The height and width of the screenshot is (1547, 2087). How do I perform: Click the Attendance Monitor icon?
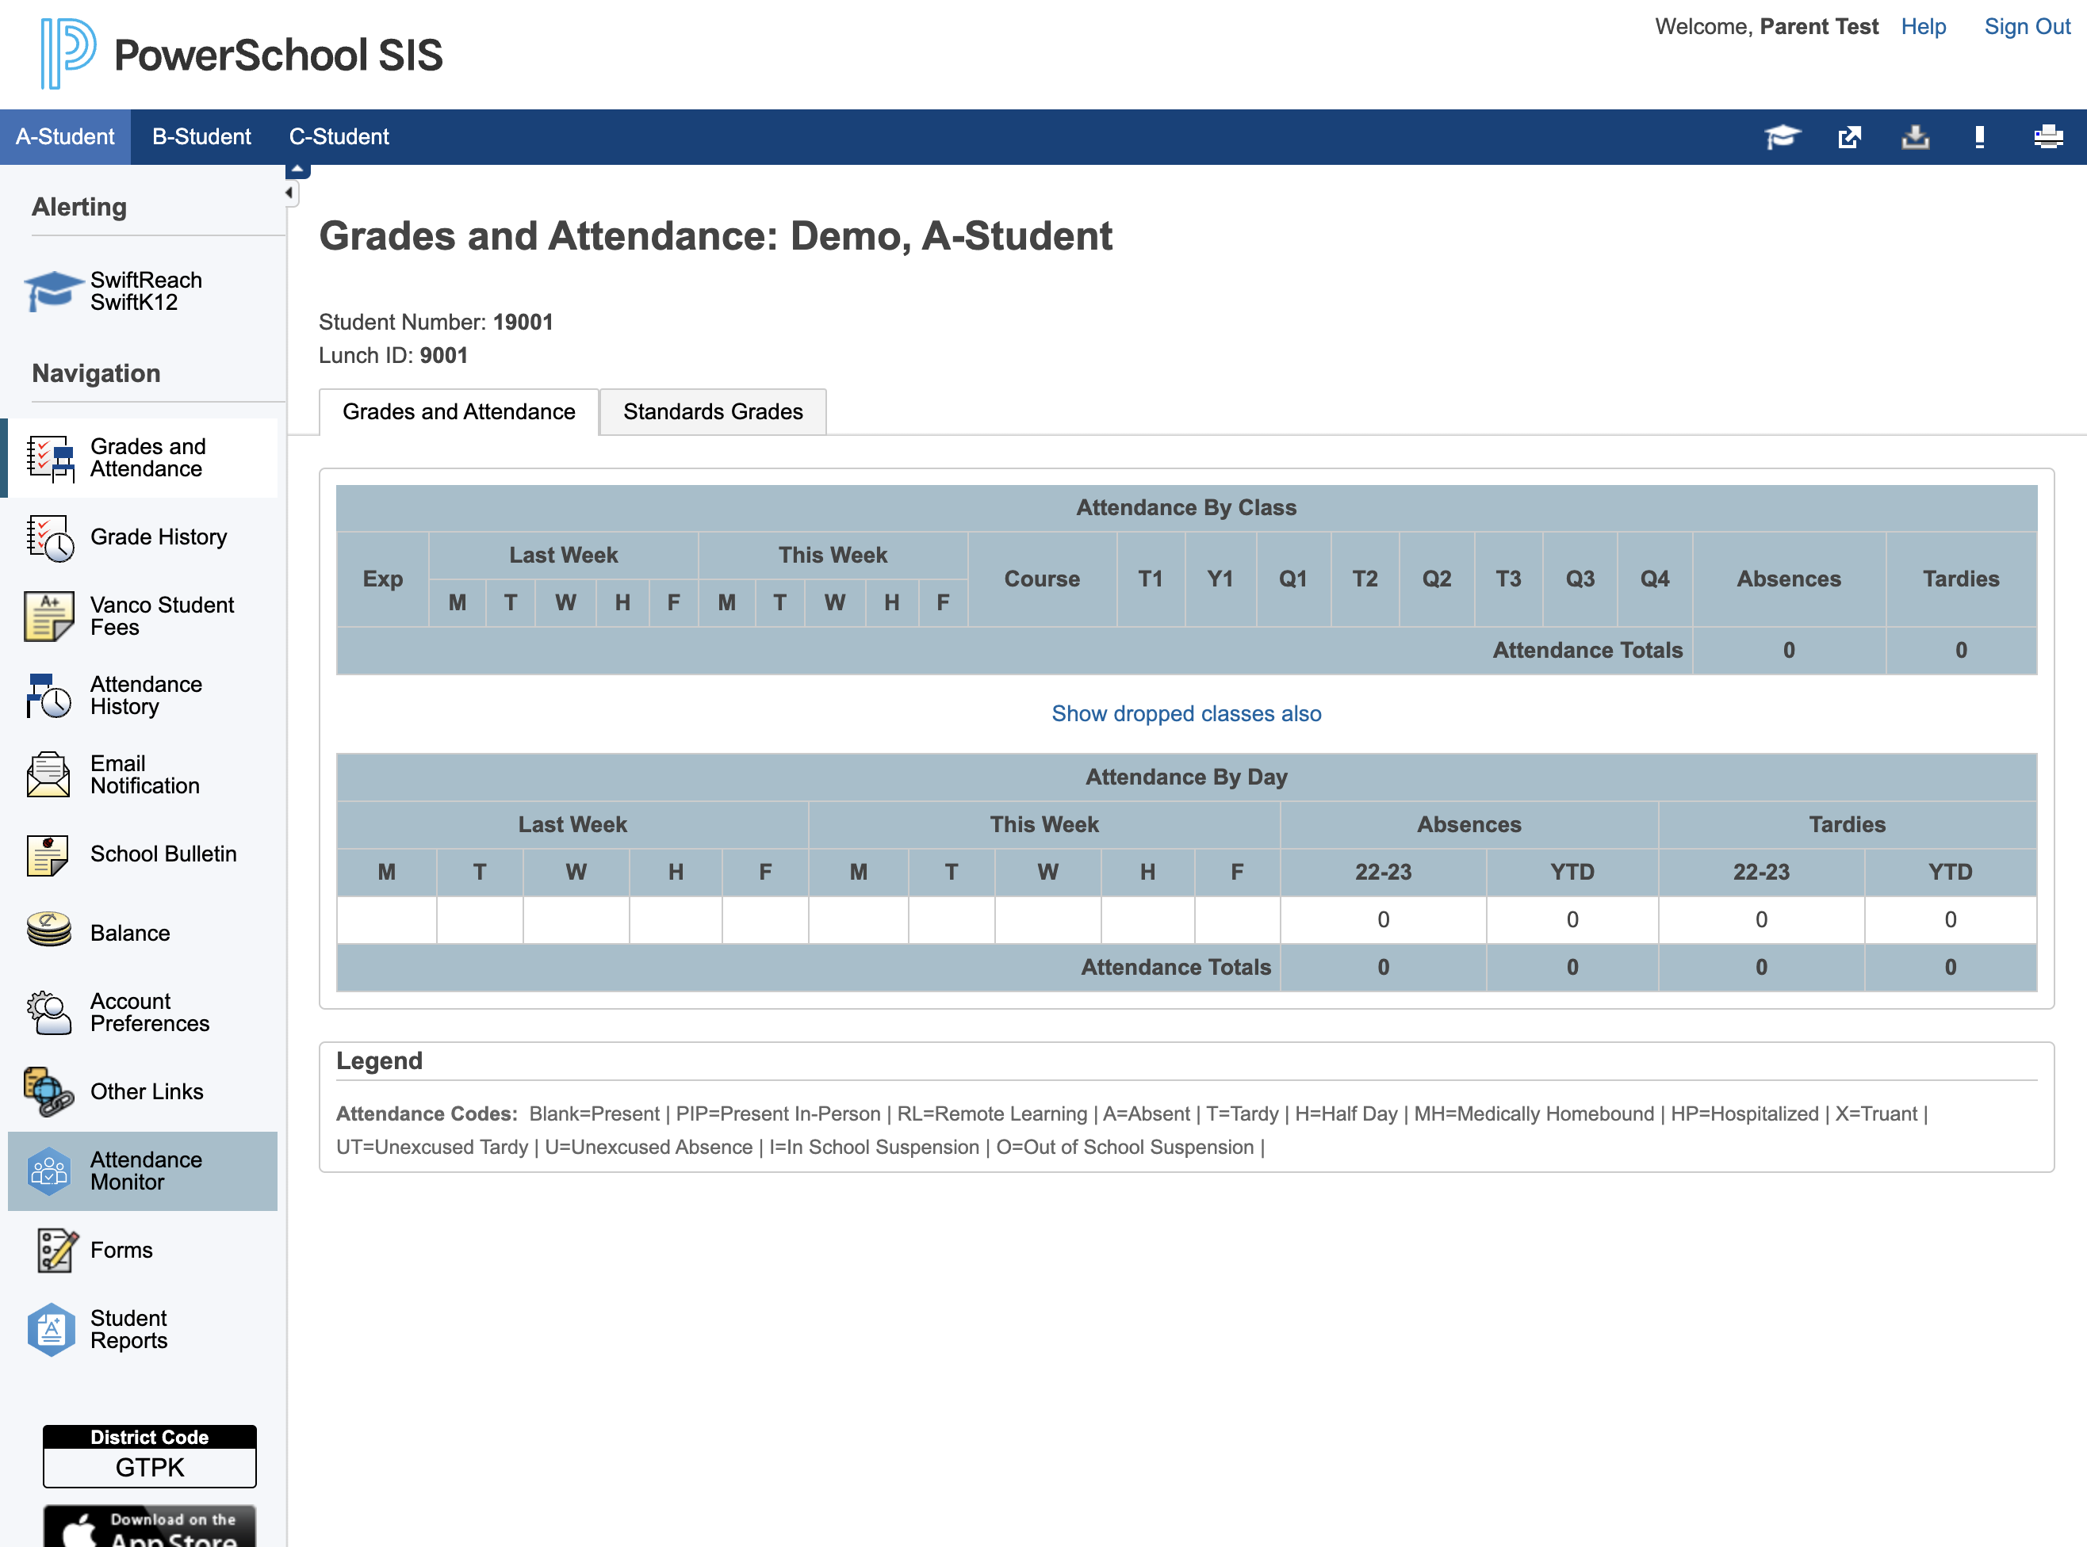[50, 1171]
